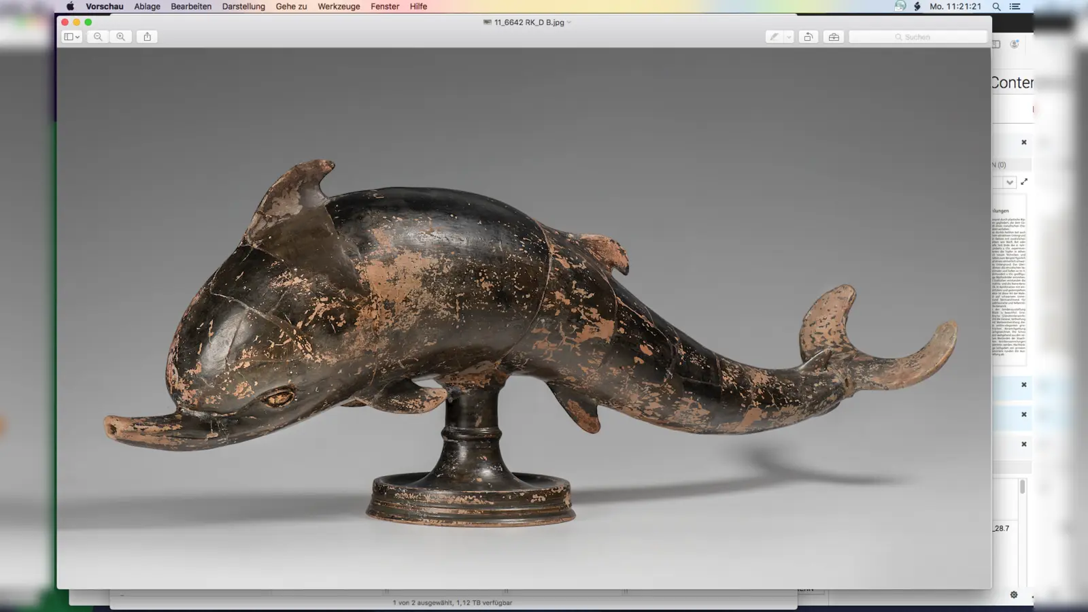Click the Suchen search field
The width and height of the screenshot is (1088, 612).
(x=917, y=37)
